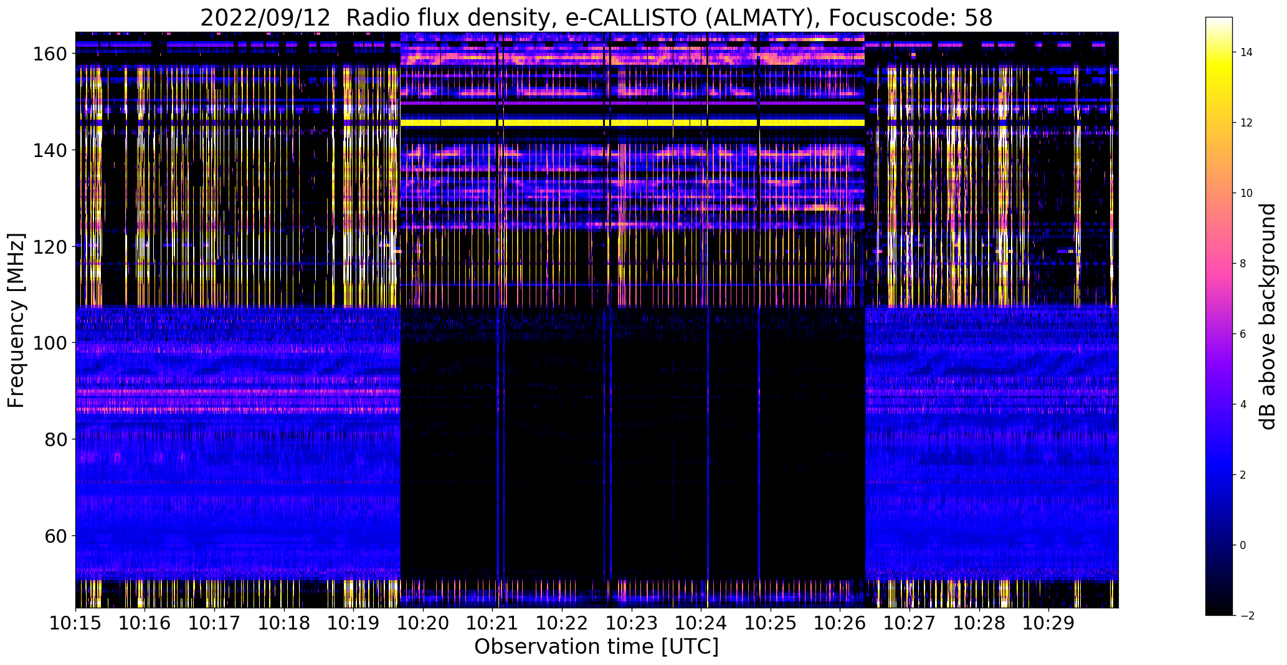Click the 120 frequency tick label
Viewport: 1287px width, 665px height.
click(52, 246)
